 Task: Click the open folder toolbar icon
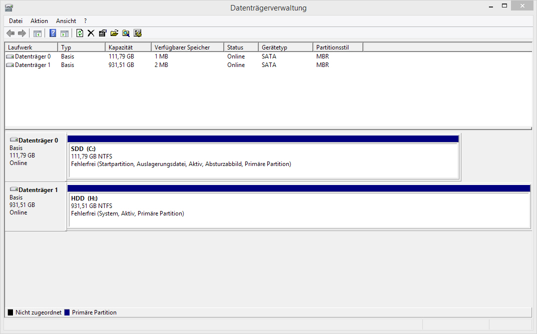coord(114,33)
